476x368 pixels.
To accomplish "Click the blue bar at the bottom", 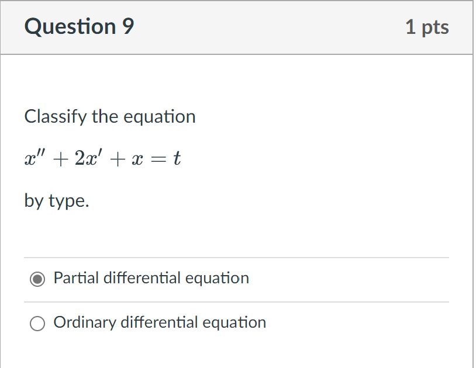I will click(x=234, y=366).
